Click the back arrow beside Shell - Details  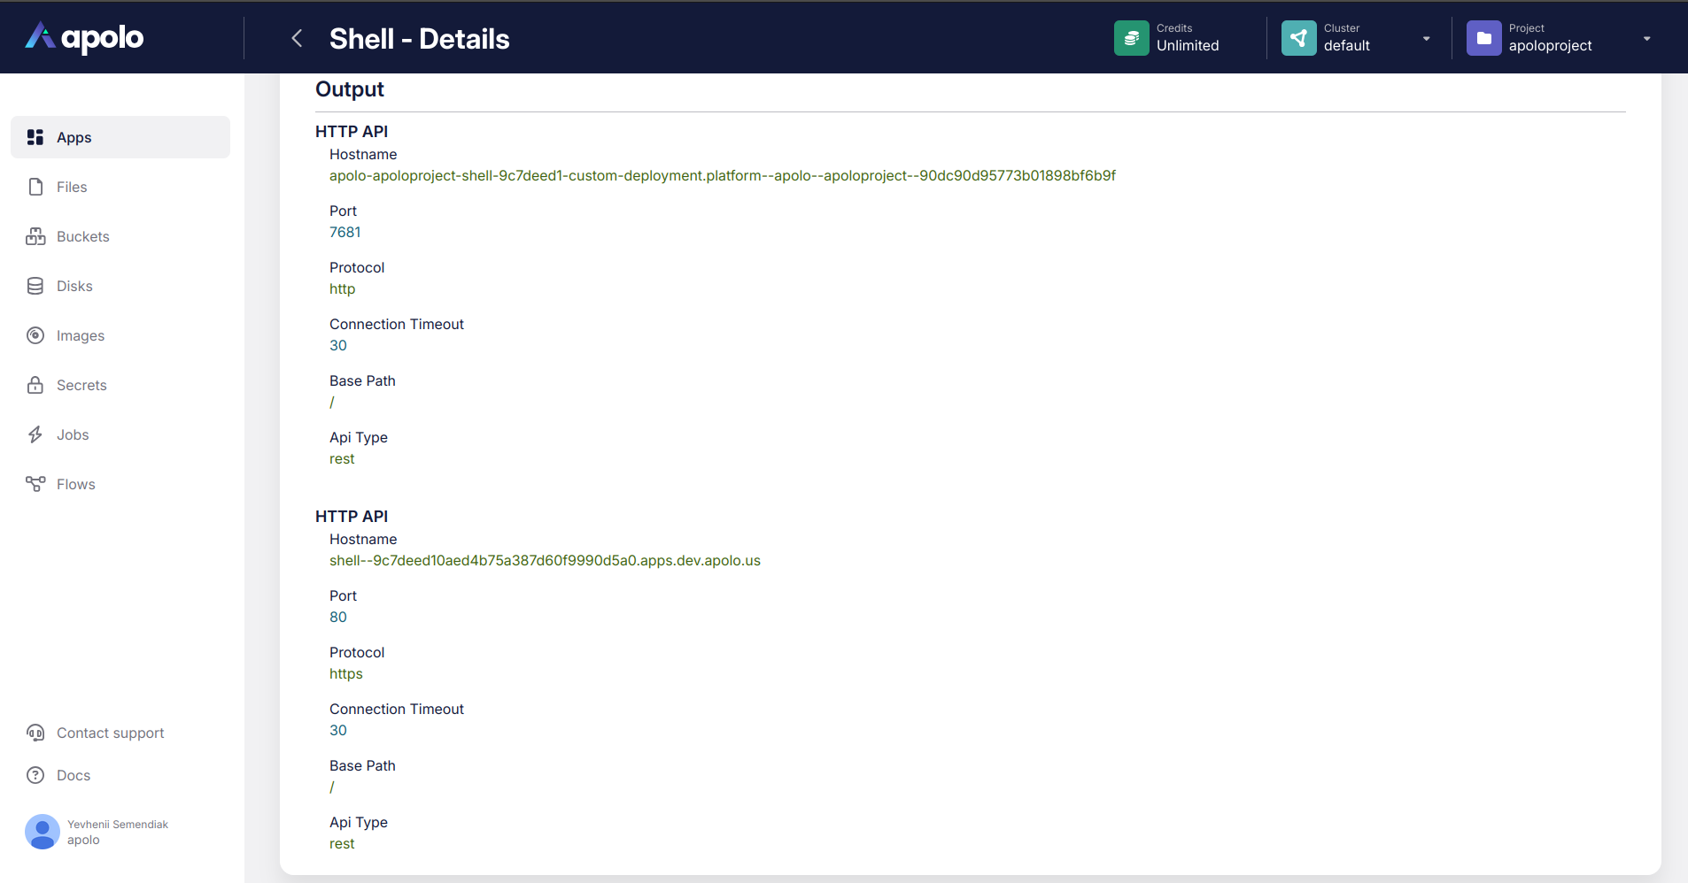[298, 38]
